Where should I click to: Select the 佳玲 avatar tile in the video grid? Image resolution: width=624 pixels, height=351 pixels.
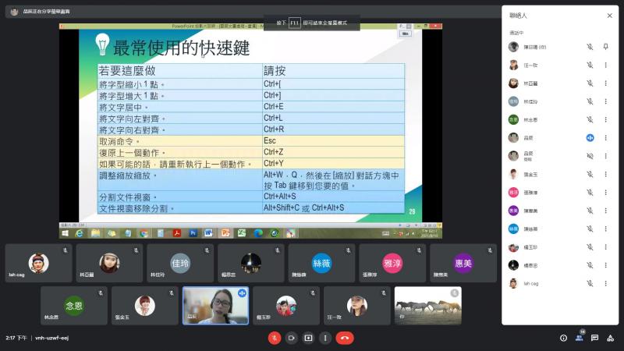tap(180, 263)
